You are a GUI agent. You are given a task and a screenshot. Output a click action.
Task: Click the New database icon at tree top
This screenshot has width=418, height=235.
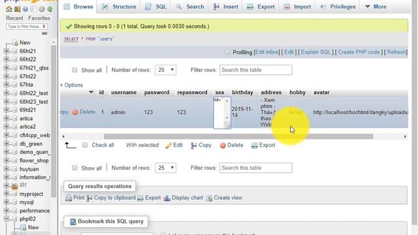pos(15,42)
